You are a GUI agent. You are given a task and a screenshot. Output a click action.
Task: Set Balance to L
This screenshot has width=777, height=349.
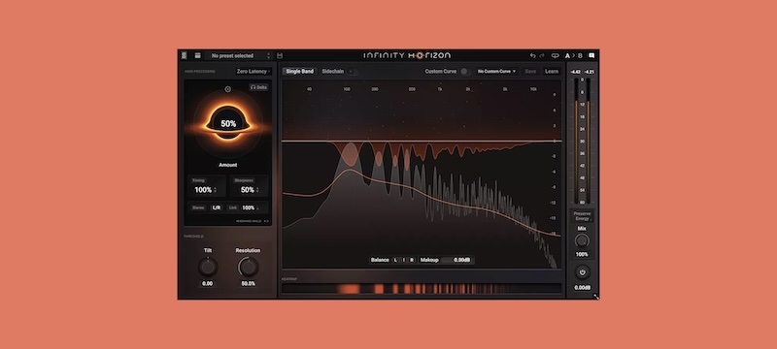pyautogui.click(x=395, y=260)
